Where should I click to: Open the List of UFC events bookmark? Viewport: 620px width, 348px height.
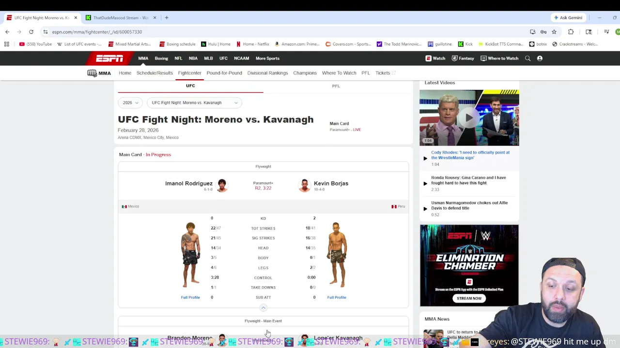tap(79, 44)
